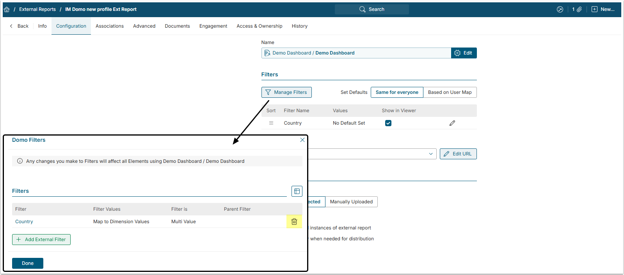Click the Edit button next to Name
This screenshot has width=624, height=275.
464,53
